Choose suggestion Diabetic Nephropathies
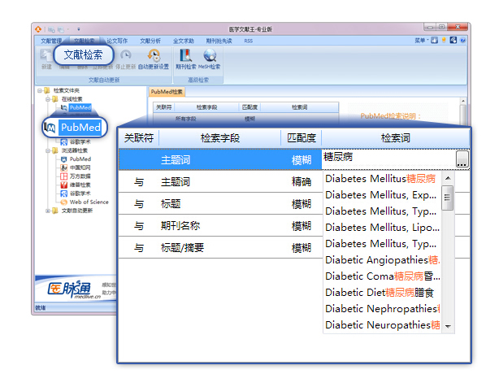Image resolution: width=499 pixels, height=387 pixels. coord(381,308)
